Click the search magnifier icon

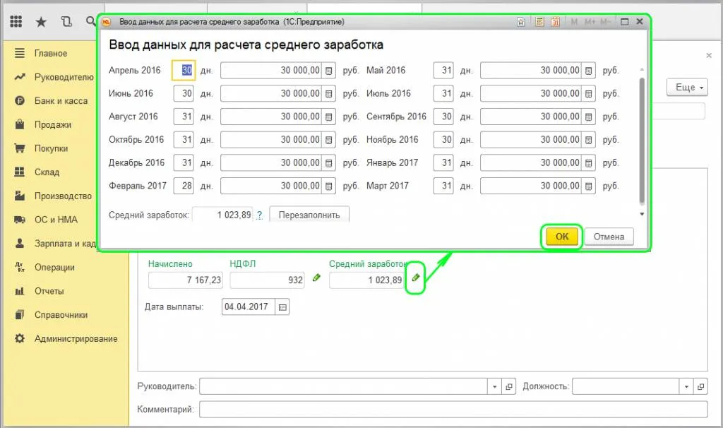tap(91, 20)
